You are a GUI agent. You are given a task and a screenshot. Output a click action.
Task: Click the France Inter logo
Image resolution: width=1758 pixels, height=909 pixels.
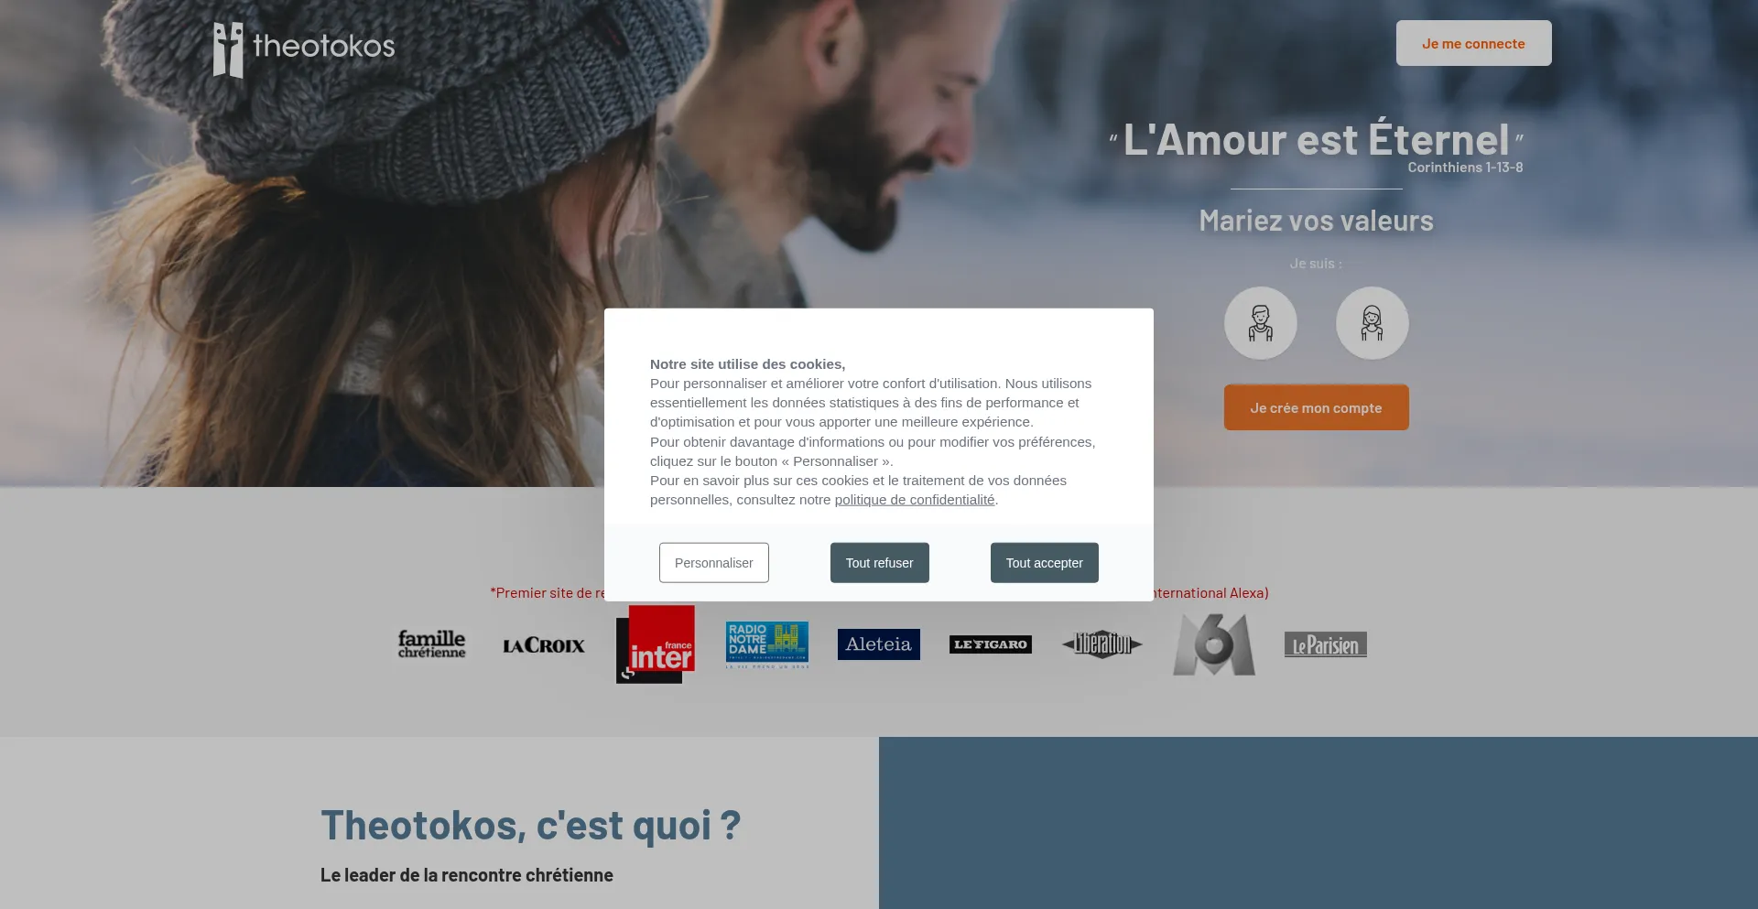click(656, 644)
